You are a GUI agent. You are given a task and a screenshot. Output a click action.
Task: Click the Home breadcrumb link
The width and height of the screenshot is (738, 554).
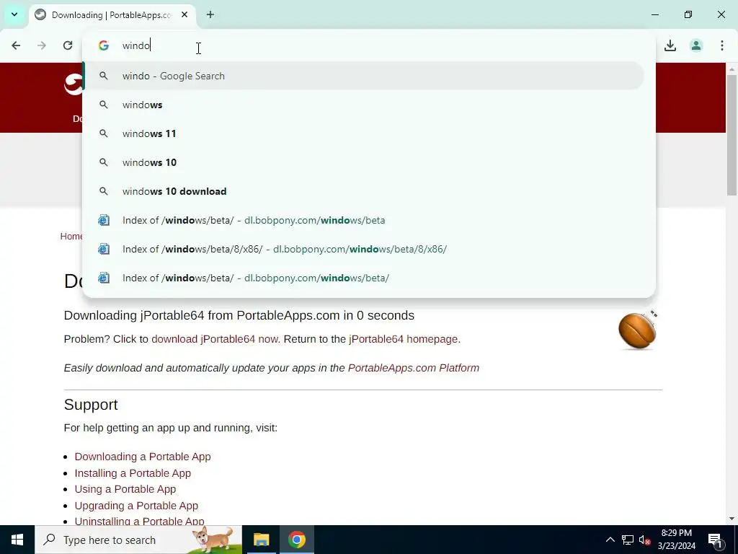[x=71, y=236]
